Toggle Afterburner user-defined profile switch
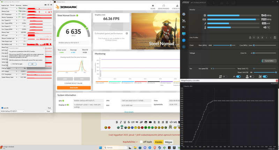The height and width of the screenshot is (150, 279). pyautogui.click(x=252, y=76)
